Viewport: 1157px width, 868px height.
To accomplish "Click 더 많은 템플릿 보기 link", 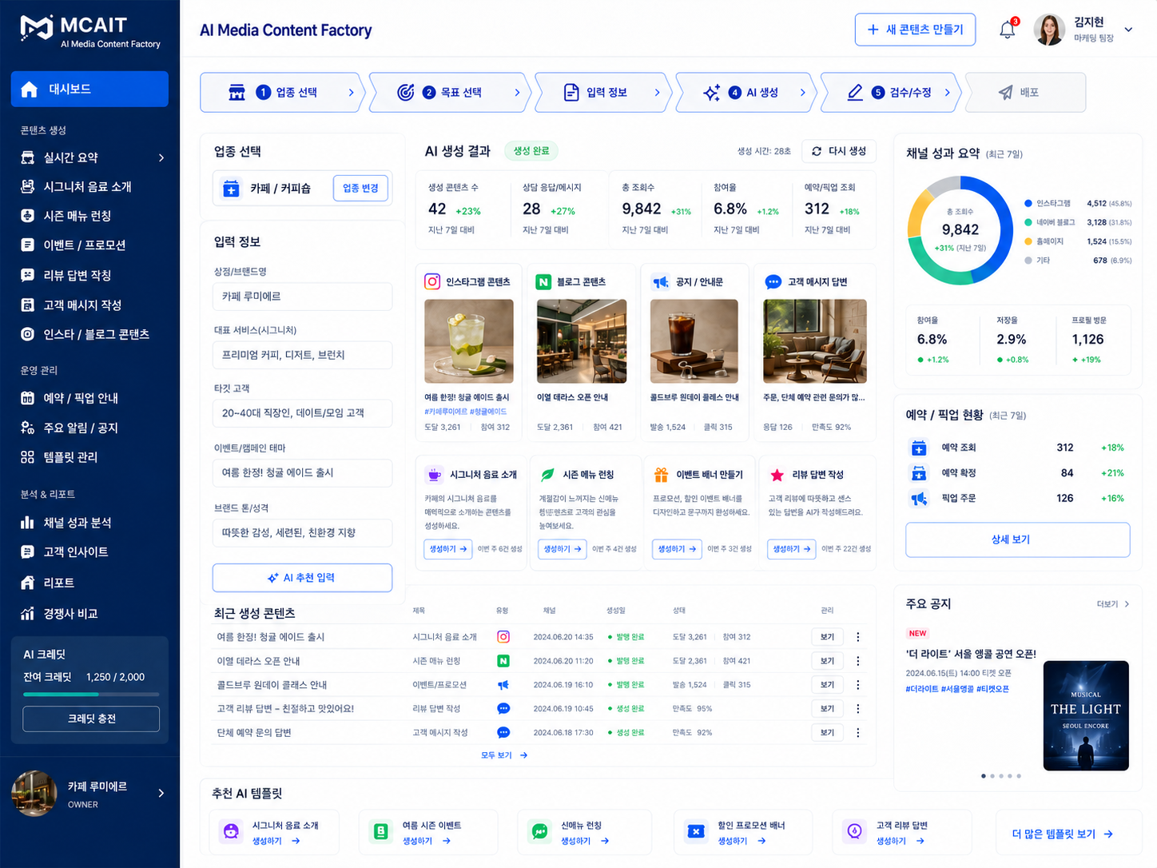I will [1063, 834].
